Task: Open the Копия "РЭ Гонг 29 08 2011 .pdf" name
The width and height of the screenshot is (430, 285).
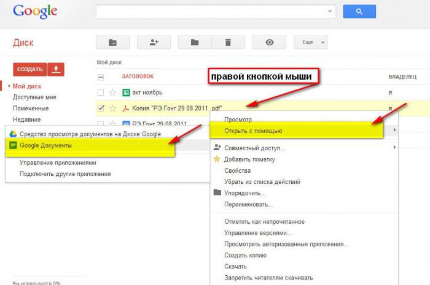Action: coord(177,108)
